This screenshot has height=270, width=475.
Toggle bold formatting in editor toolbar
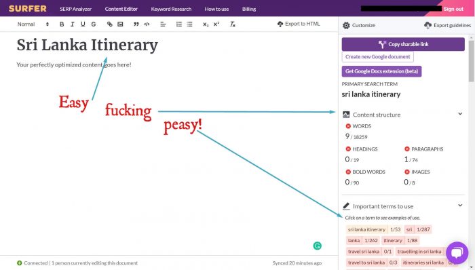[62, 24]
